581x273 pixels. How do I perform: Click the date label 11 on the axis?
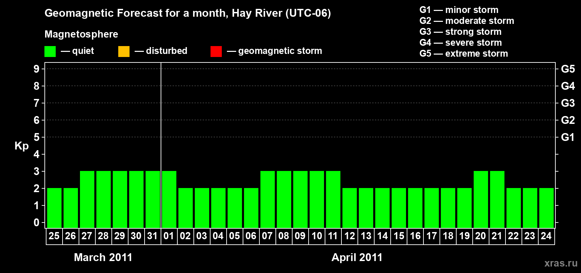(333, 236)
